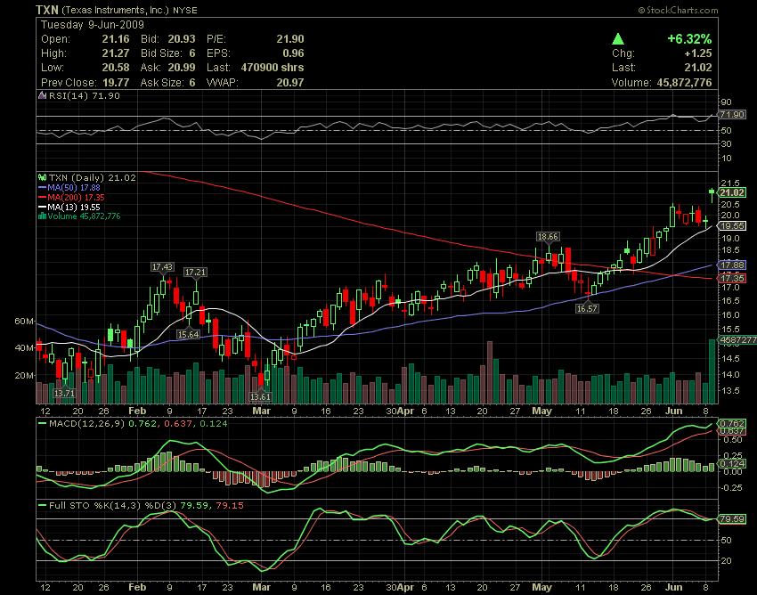Select the EPS value 0.96
The width and height of the screenshot is (757, 595).
[x=294, y=53]
